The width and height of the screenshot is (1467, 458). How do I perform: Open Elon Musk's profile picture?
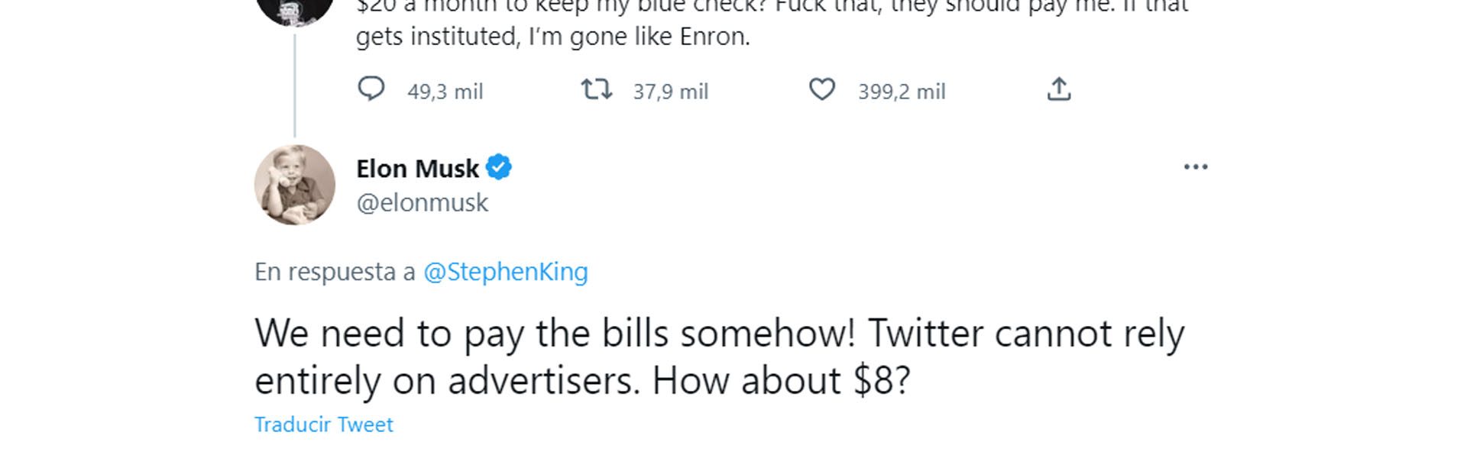295,185
